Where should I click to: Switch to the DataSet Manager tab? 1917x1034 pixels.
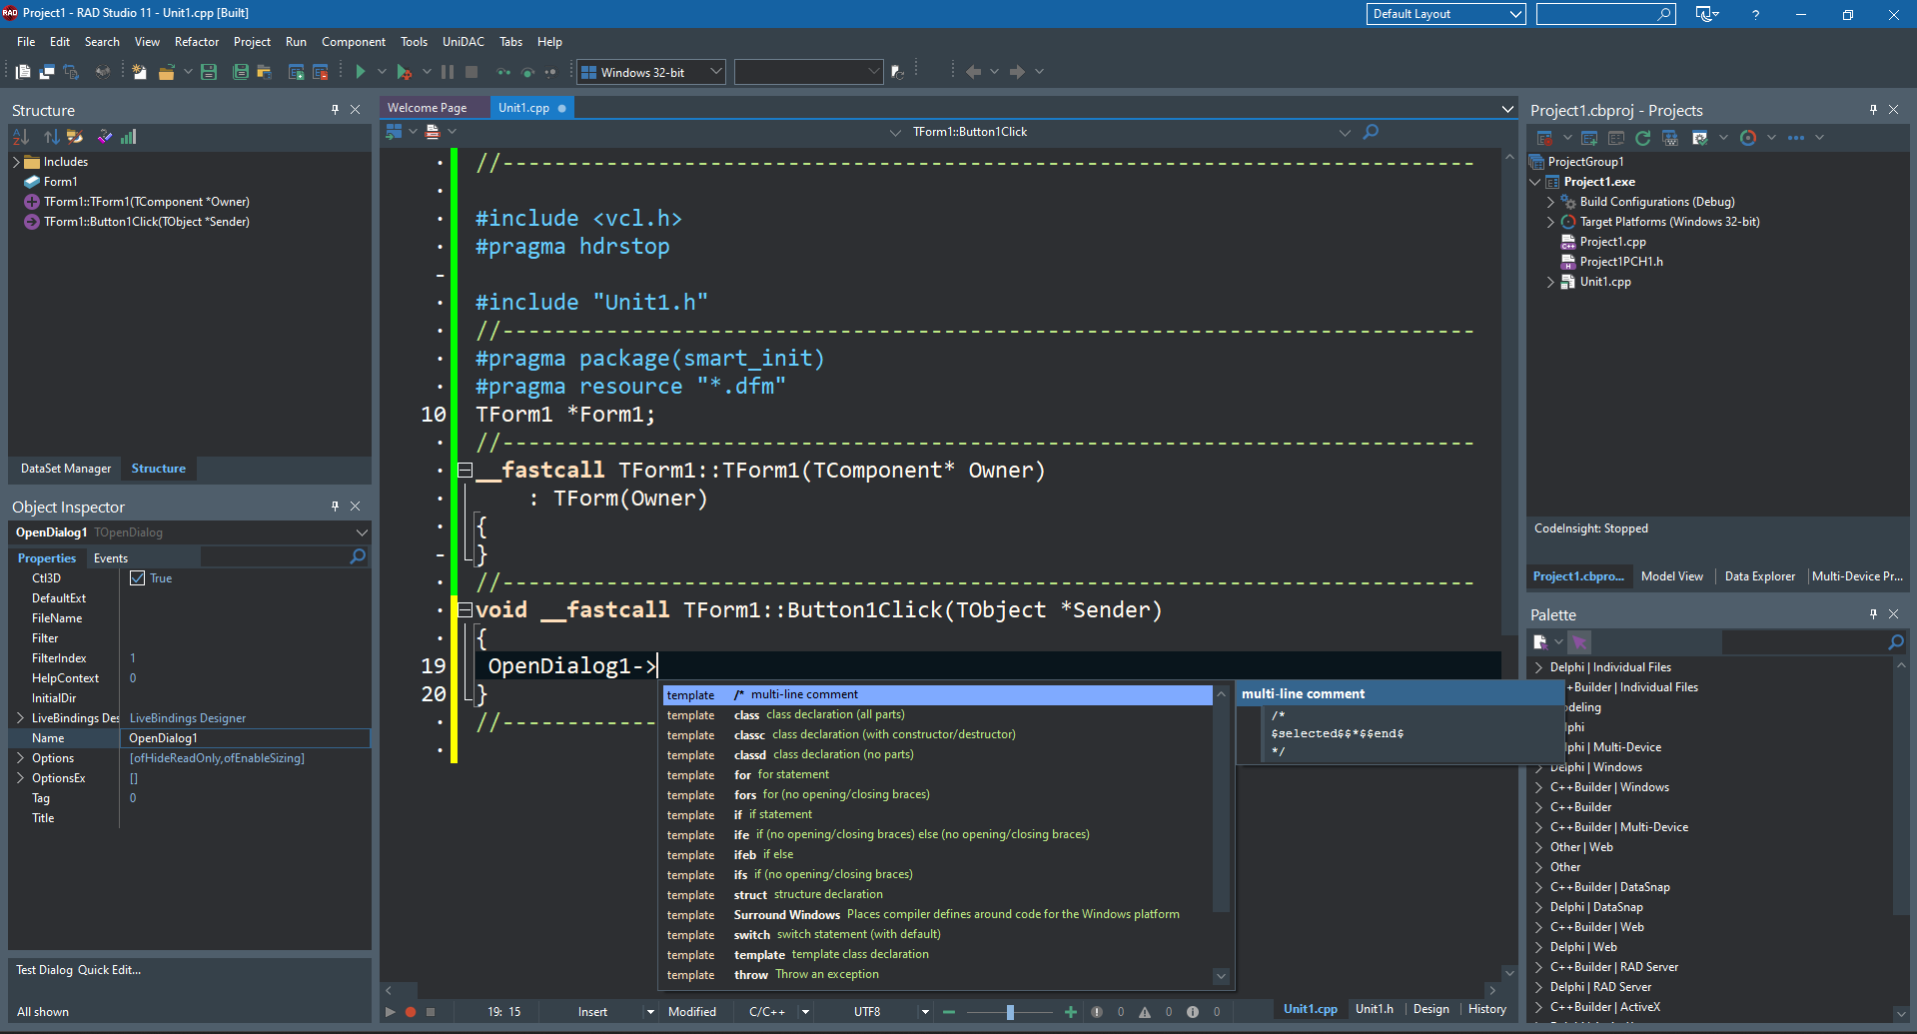coord(66,469)
